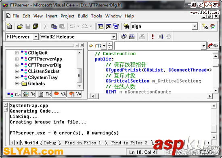Open the Help menu
Image resolution: width=222 pixels, height=158 pixels.
[x=129, y=16]
